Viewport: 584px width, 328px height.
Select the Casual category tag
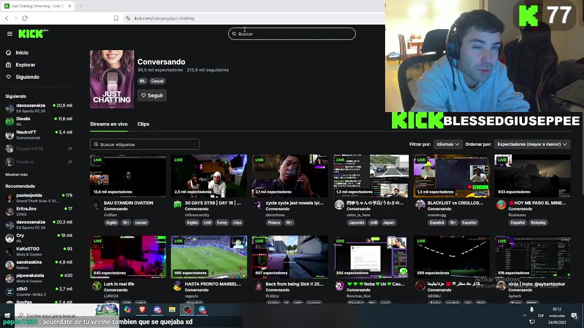157,81
